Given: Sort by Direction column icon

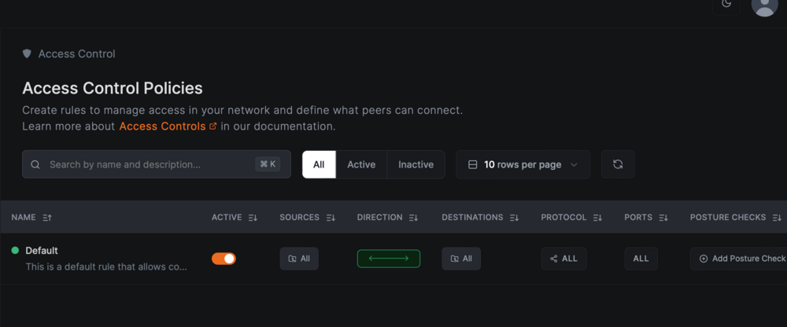Looking at the screenshot, I should coord(414,218).
